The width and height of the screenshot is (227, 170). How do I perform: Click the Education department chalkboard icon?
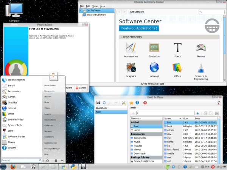point(154,48)
